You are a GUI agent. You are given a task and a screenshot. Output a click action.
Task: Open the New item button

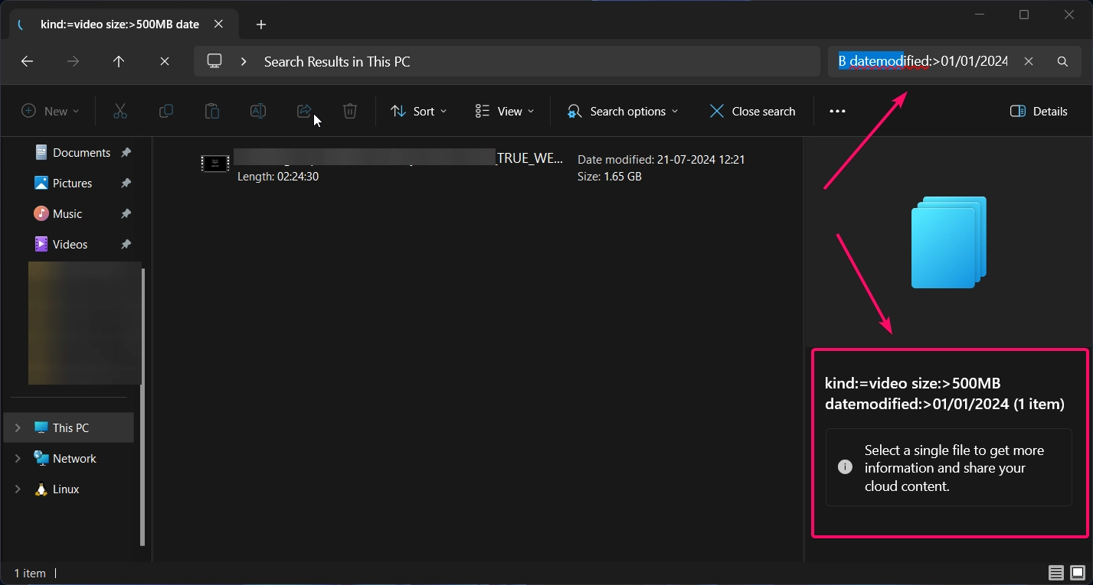[x=51, y=112]
